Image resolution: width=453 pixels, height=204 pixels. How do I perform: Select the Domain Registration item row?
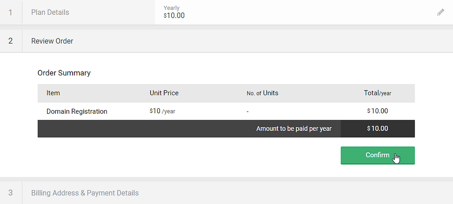pyautogui.click(x=77, y=111)
